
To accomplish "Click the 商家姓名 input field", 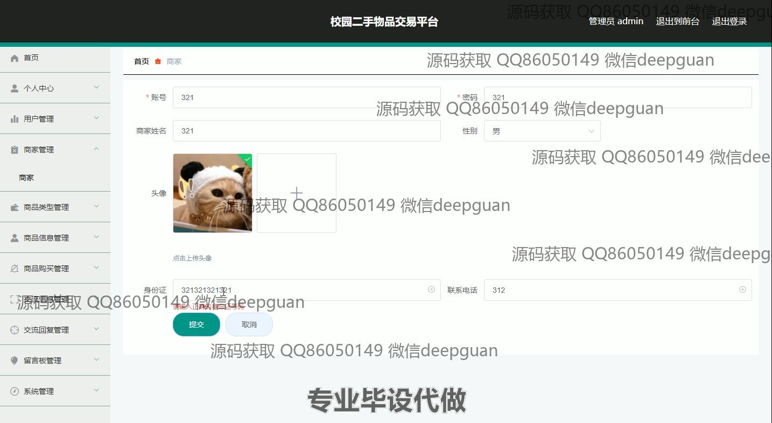I will click(x=307, y=131).
